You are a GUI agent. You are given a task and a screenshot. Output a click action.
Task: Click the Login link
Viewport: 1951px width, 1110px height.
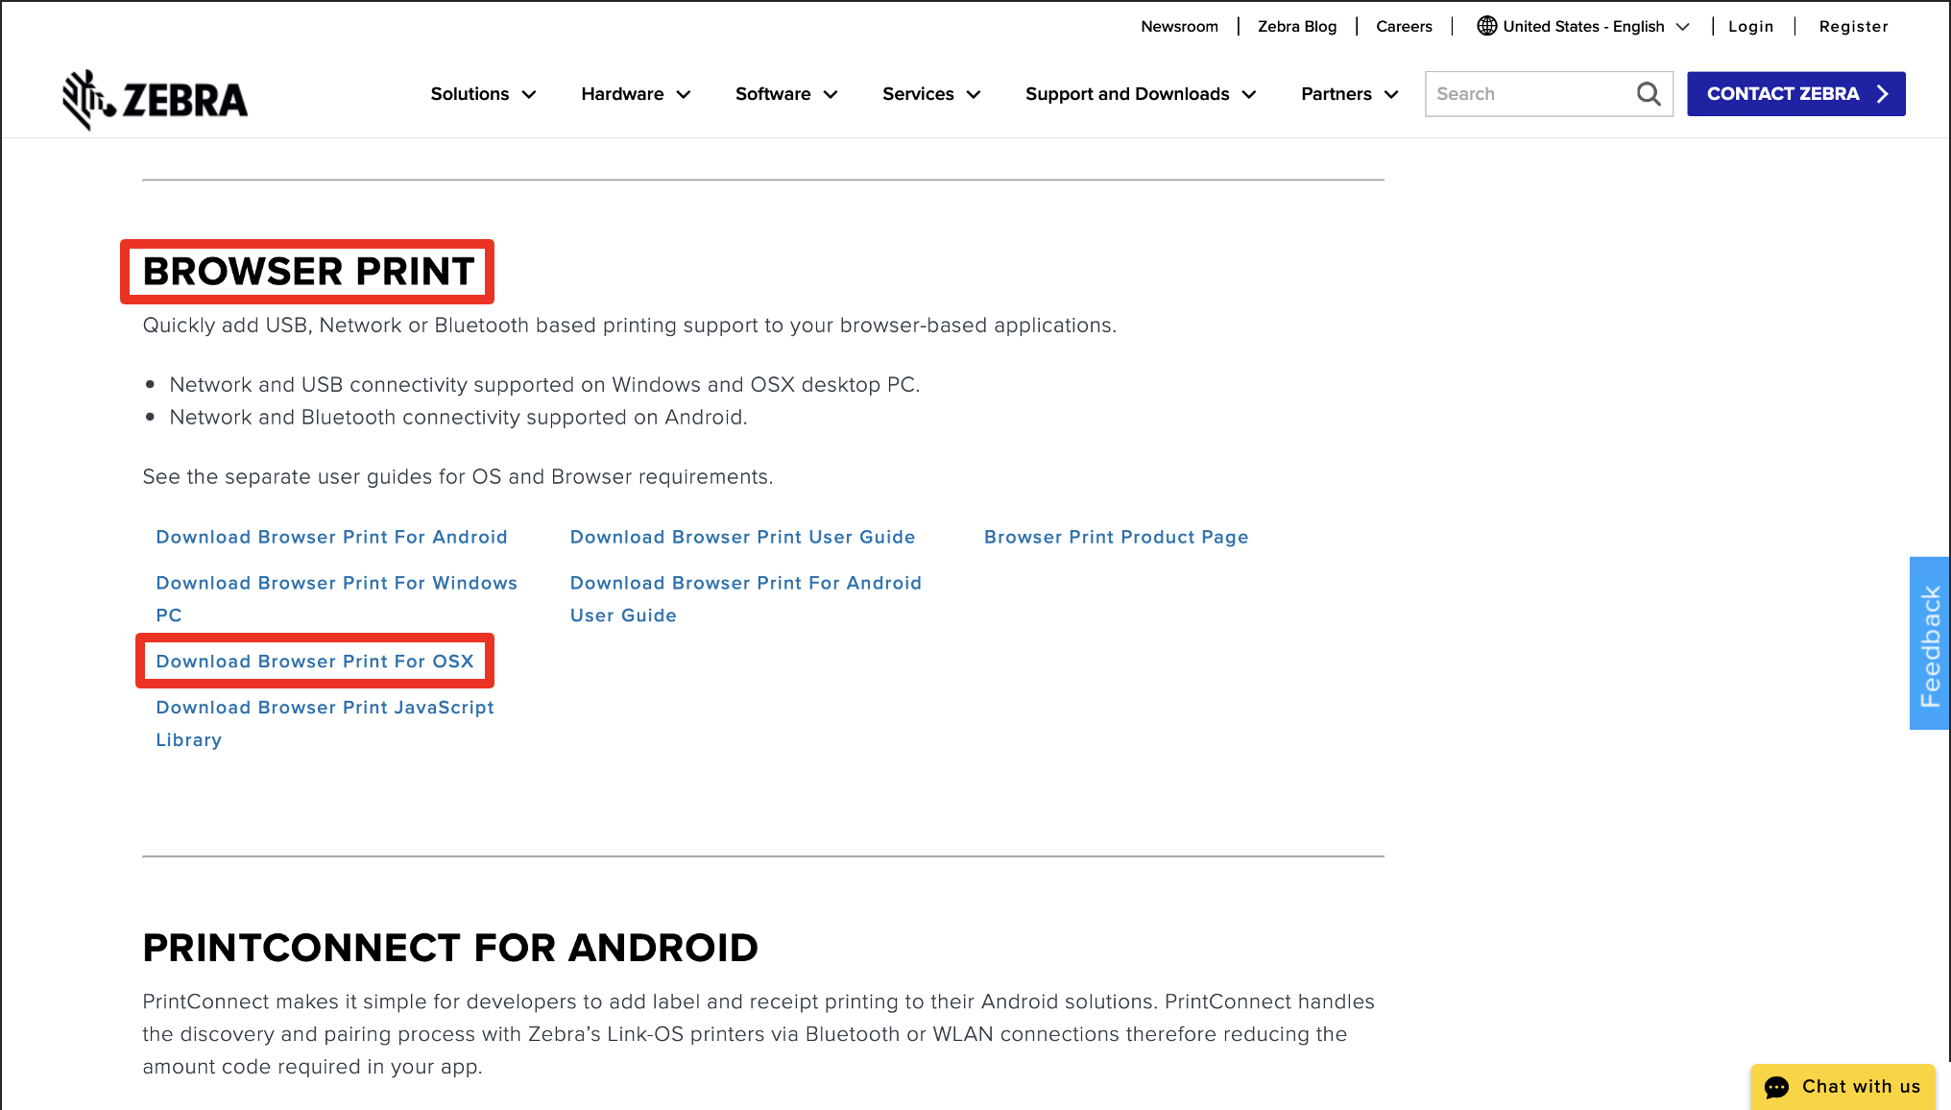coord(1750,26)
